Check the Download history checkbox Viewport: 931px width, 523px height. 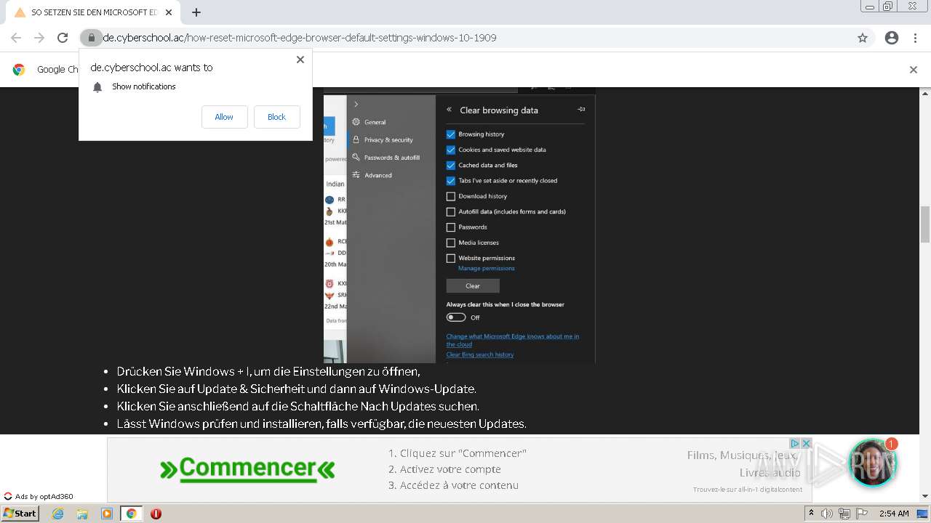coord(451,196)
